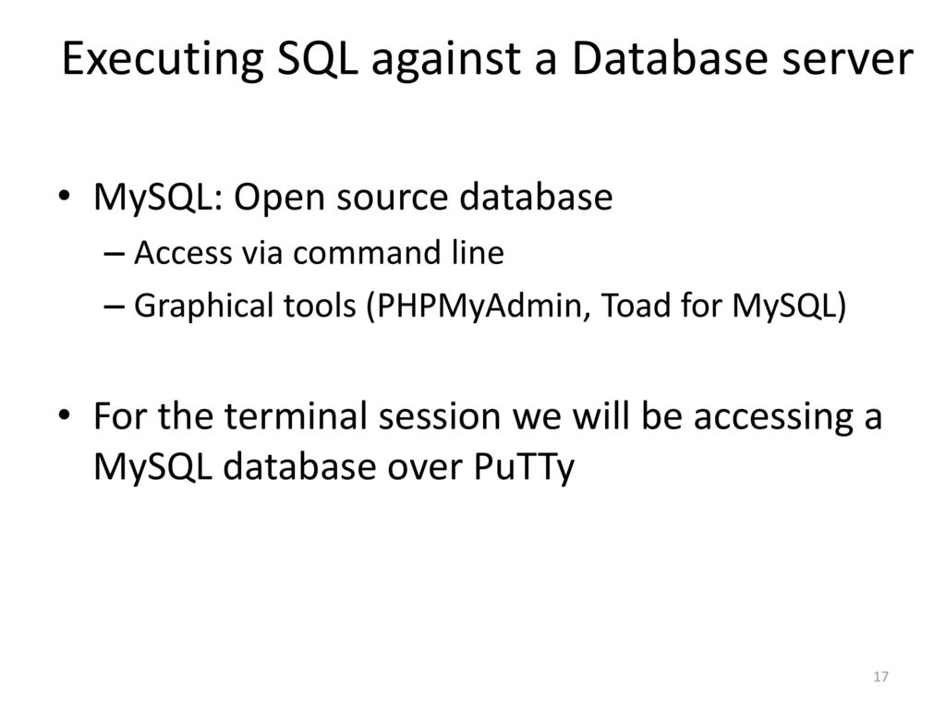Click slide number 17
The image size is (946, 709).
[879, 679]
